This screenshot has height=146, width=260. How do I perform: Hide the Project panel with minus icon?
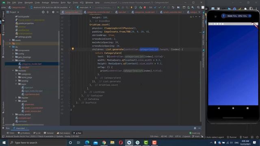(57, 12)
